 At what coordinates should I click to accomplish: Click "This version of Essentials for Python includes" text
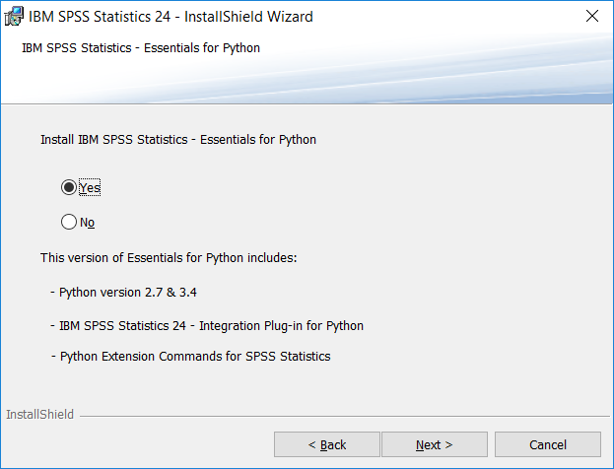169,257
